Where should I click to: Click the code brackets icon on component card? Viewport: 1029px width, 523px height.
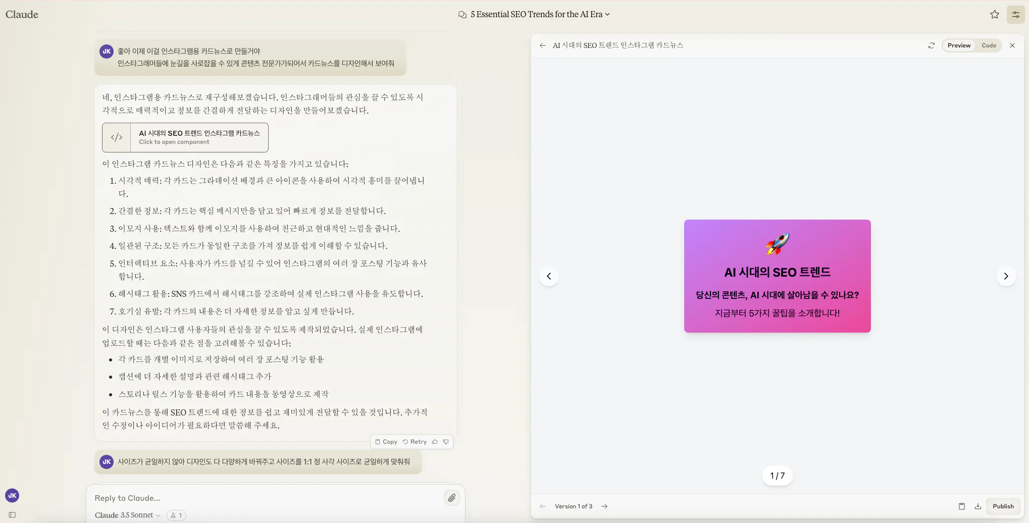tap(117, 137)
